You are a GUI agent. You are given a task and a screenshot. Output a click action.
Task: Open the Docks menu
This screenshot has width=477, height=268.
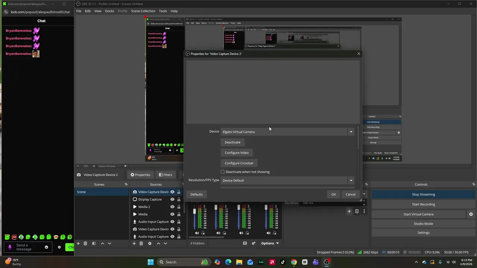coord(110,11)
